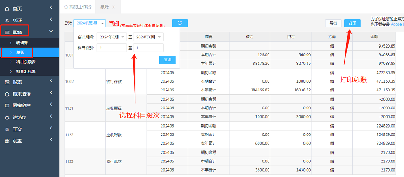Screen dimensions: 404x177
Task: Click the 工资 dollar icon in sidebar
Action: 7,129
